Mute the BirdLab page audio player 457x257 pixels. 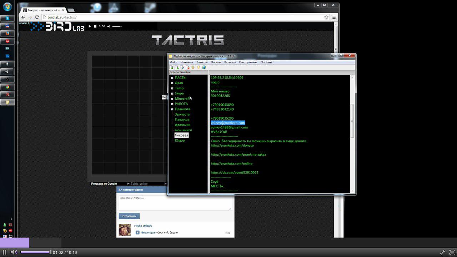[x=109, y=26]
